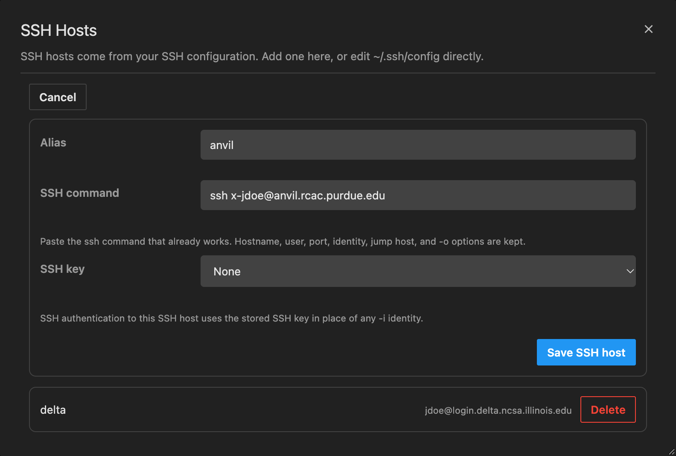This screenshot has height=456, width=676.
Task: Save the SSH host
Action: [x=586, y=352]
